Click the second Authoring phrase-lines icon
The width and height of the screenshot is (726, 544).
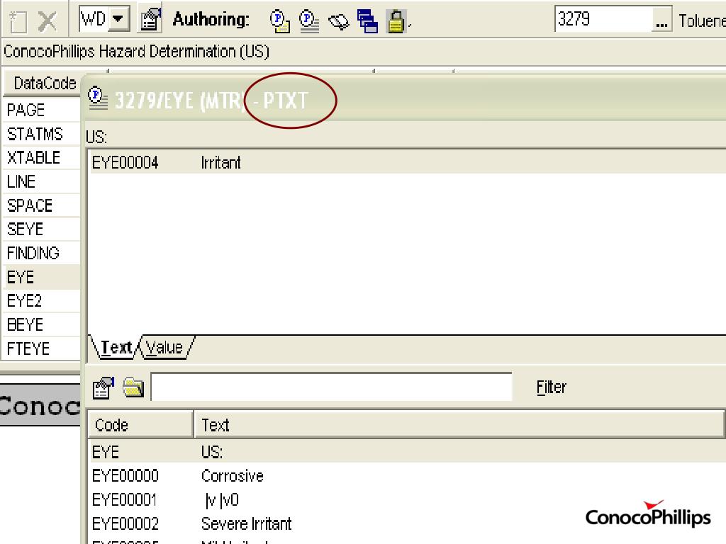coord(309,21)
